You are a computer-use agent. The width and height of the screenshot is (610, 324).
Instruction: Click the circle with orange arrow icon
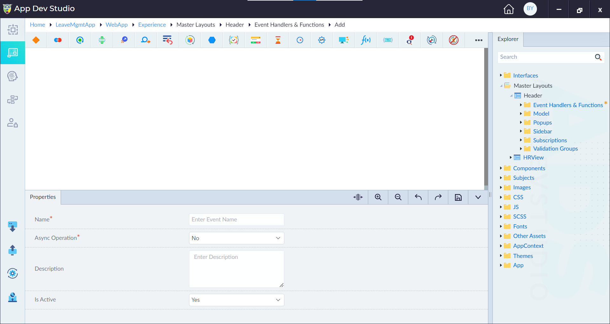tap(146, 40)
